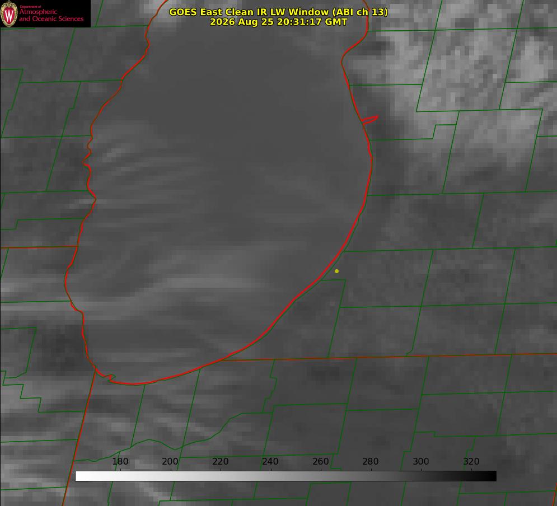Click the small Department of text in logo

(30, 6)
